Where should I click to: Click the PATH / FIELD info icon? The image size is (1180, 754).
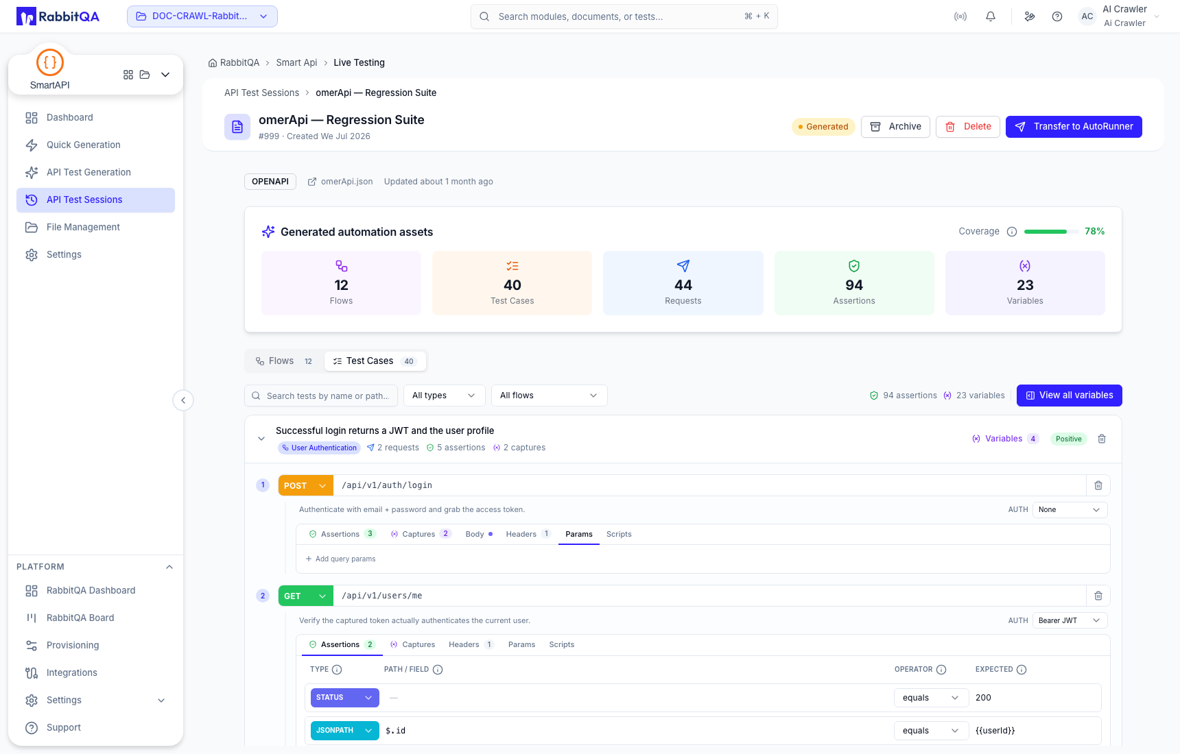pos(438,670)
